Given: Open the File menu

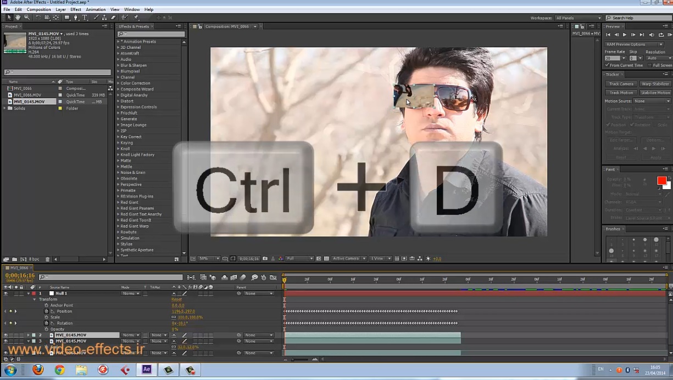Looking at the screenshot, I should click(x=7, y=9).
